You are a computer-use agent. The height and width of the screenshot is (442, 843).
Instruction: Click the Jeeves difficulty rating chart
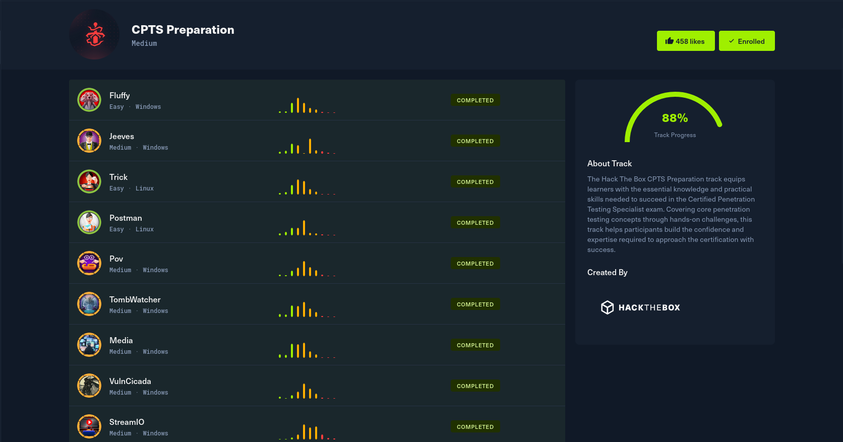(x=307, y=146)
